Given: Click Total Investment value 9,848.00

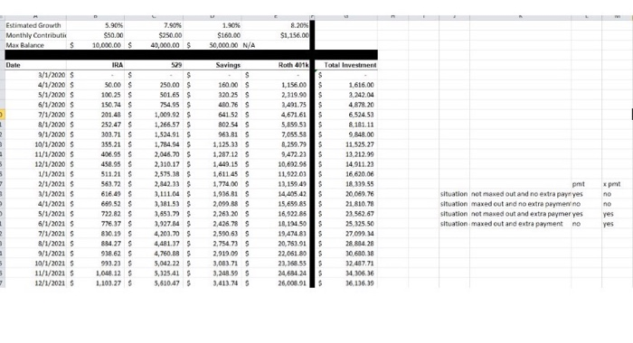Looking at the screenshot, I should point(346,134).
